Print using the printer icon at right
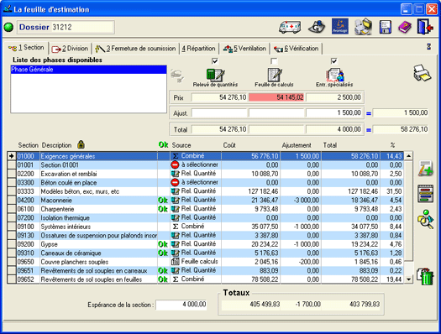This screenshot has width=441, height=334. coord(422,73)
